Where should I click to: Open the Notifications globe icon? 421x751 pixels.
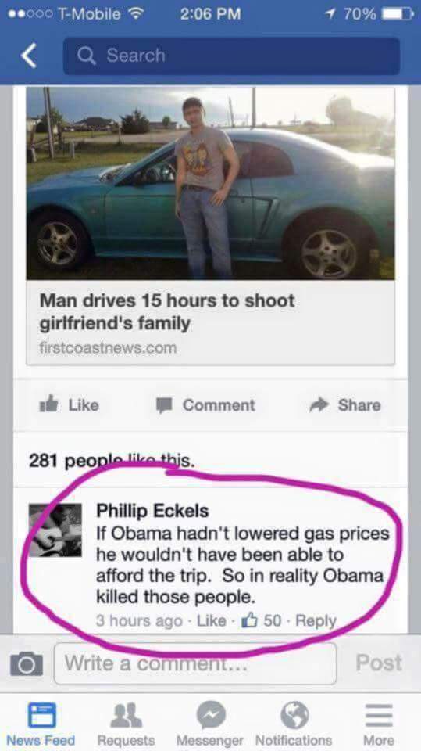[x=294, y=715]
